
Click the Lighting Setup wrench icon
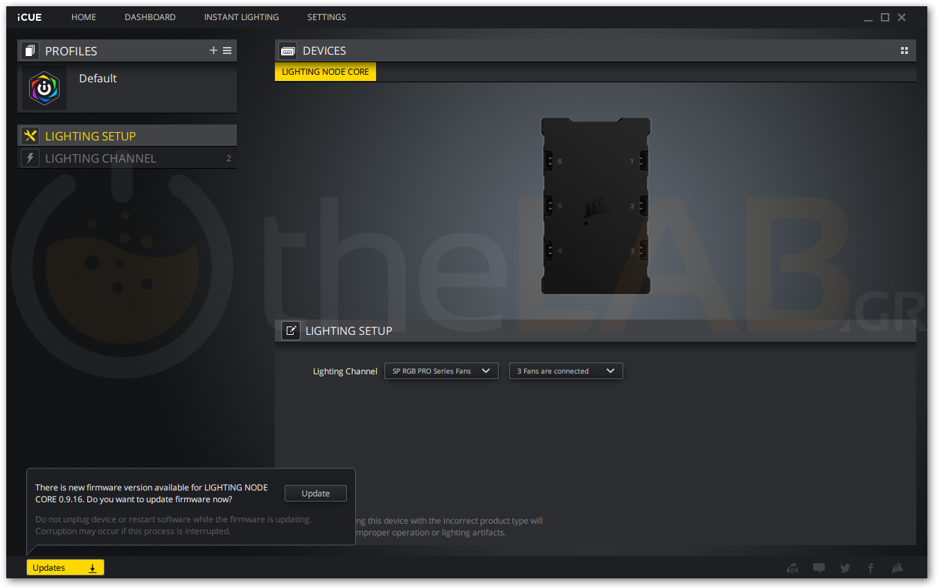[30, 136]
